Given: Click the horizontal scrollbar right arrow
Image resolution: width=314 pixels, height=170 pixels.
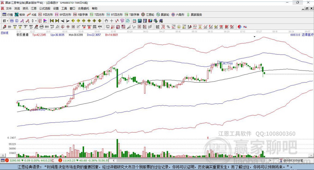Looking at the screenshot, I should 270,160.
